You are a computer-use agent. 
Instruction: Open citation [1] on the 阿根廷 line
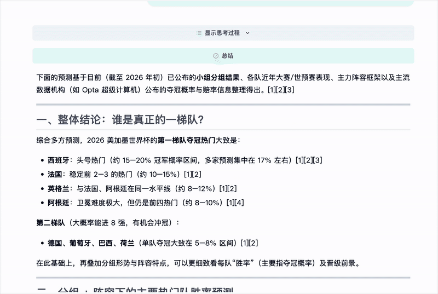(x=230, y=203)
